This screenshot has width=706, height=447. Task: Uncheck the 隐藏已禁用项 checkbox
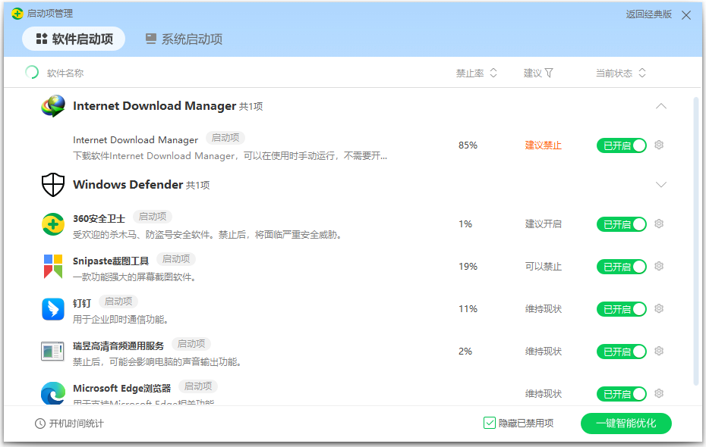[x=491, y=423]
